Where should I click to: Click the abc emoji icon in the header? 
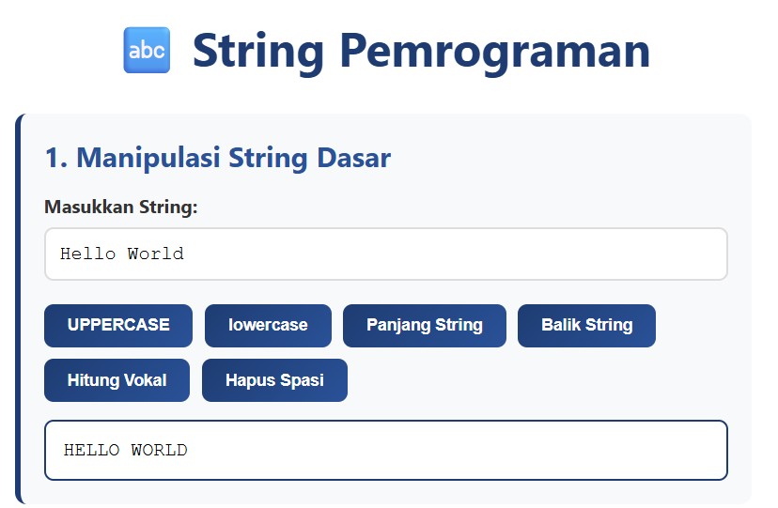[147, 51]
